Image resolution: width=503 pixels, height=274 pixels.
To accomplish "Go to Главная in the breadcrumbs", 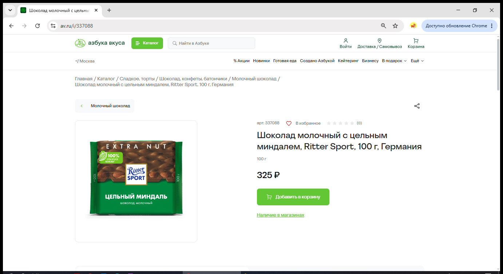I will coord(84,78).
